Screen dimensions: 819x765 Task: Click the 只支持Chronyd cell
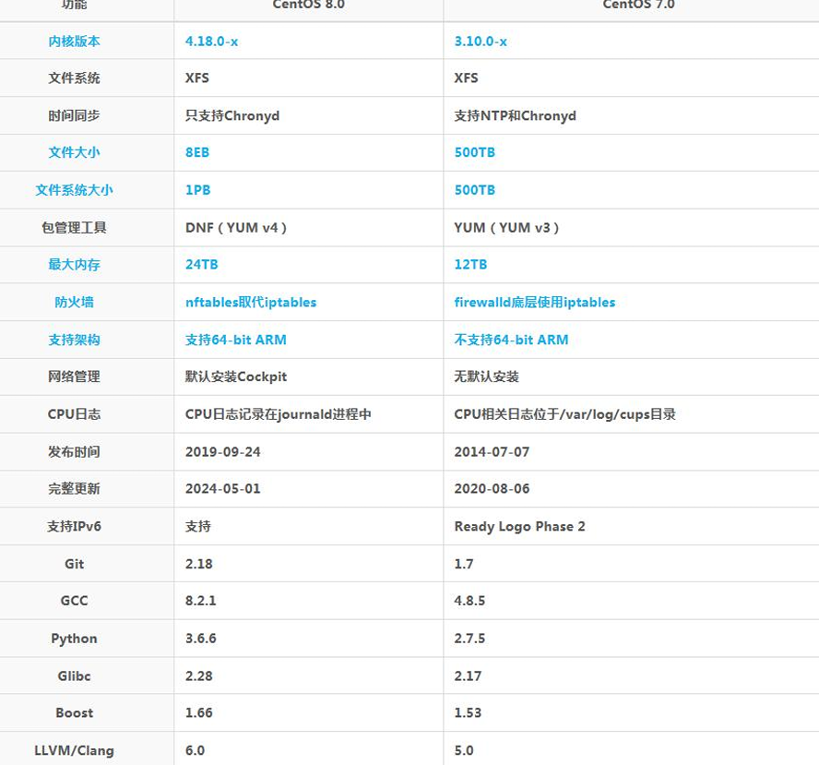tap(232, 115)
